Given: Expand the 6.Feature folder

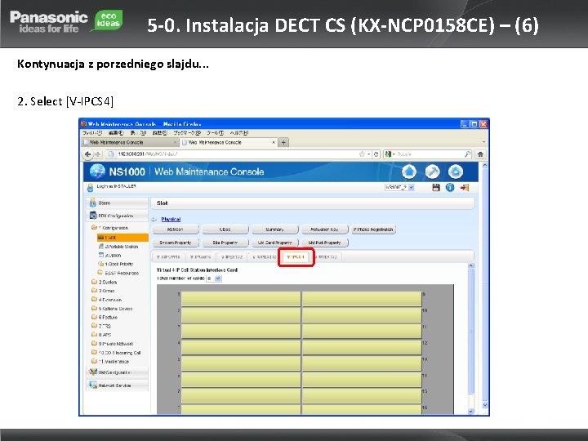Looking at the screenshot, I should point(94,317).
